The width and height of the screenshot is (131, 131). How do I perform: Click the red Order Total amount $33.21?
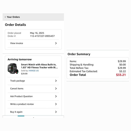click(121, 75)
